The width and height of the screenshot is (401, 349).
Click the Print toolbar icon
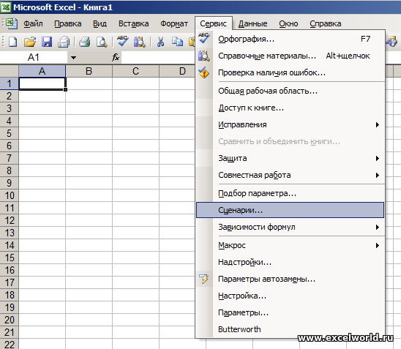(84, 42)
